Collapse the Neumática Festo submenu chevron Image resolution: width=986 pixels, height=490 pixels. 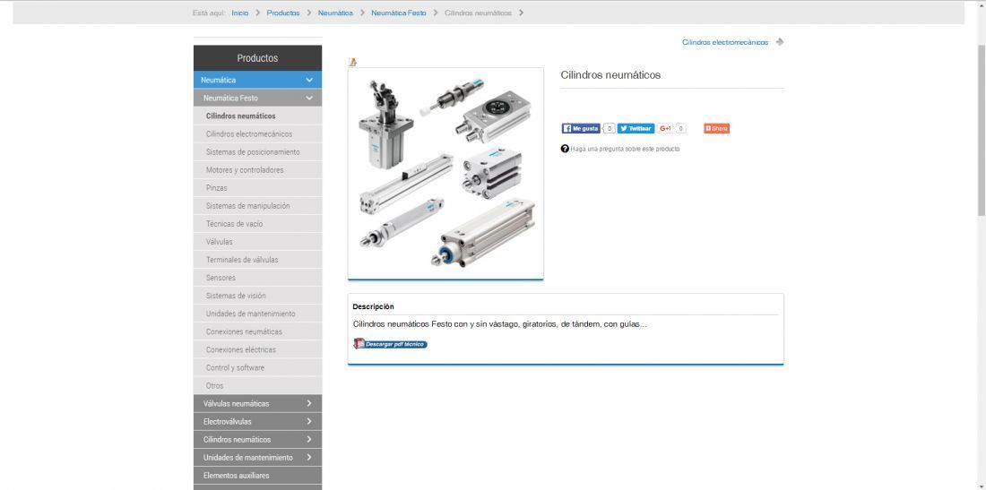pyautogui.click(x=308, y=98)
